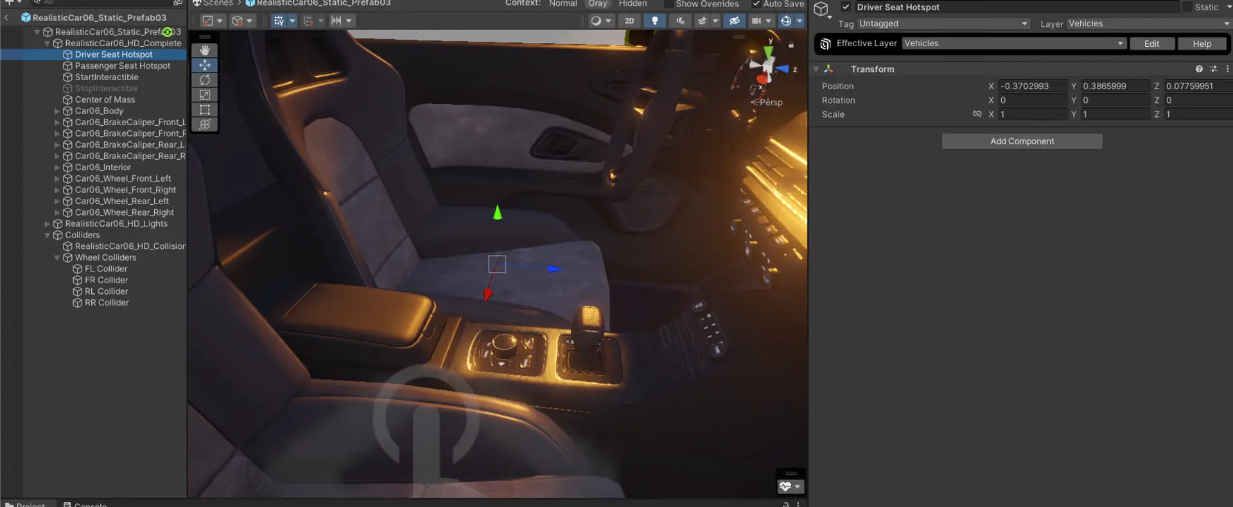Toggle 2D view mode
This screenshot has height=507, width=1233.
629,21
